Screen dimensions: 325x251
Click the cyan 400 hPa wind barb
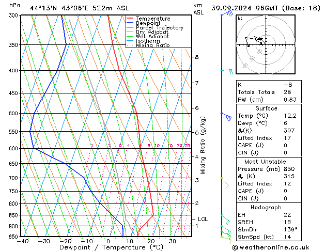[x=227, y=71]
